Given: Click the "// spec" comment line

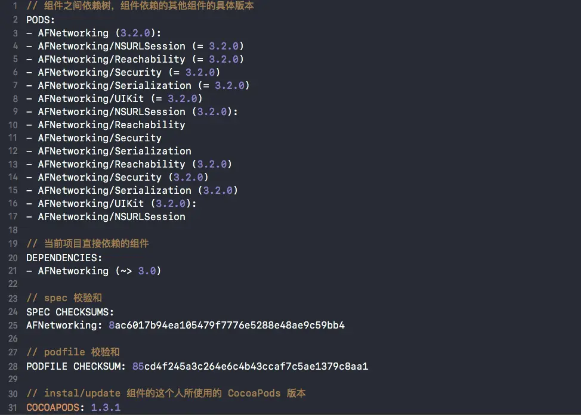Looking at the screenshot, I should click(x=64, y=298).
